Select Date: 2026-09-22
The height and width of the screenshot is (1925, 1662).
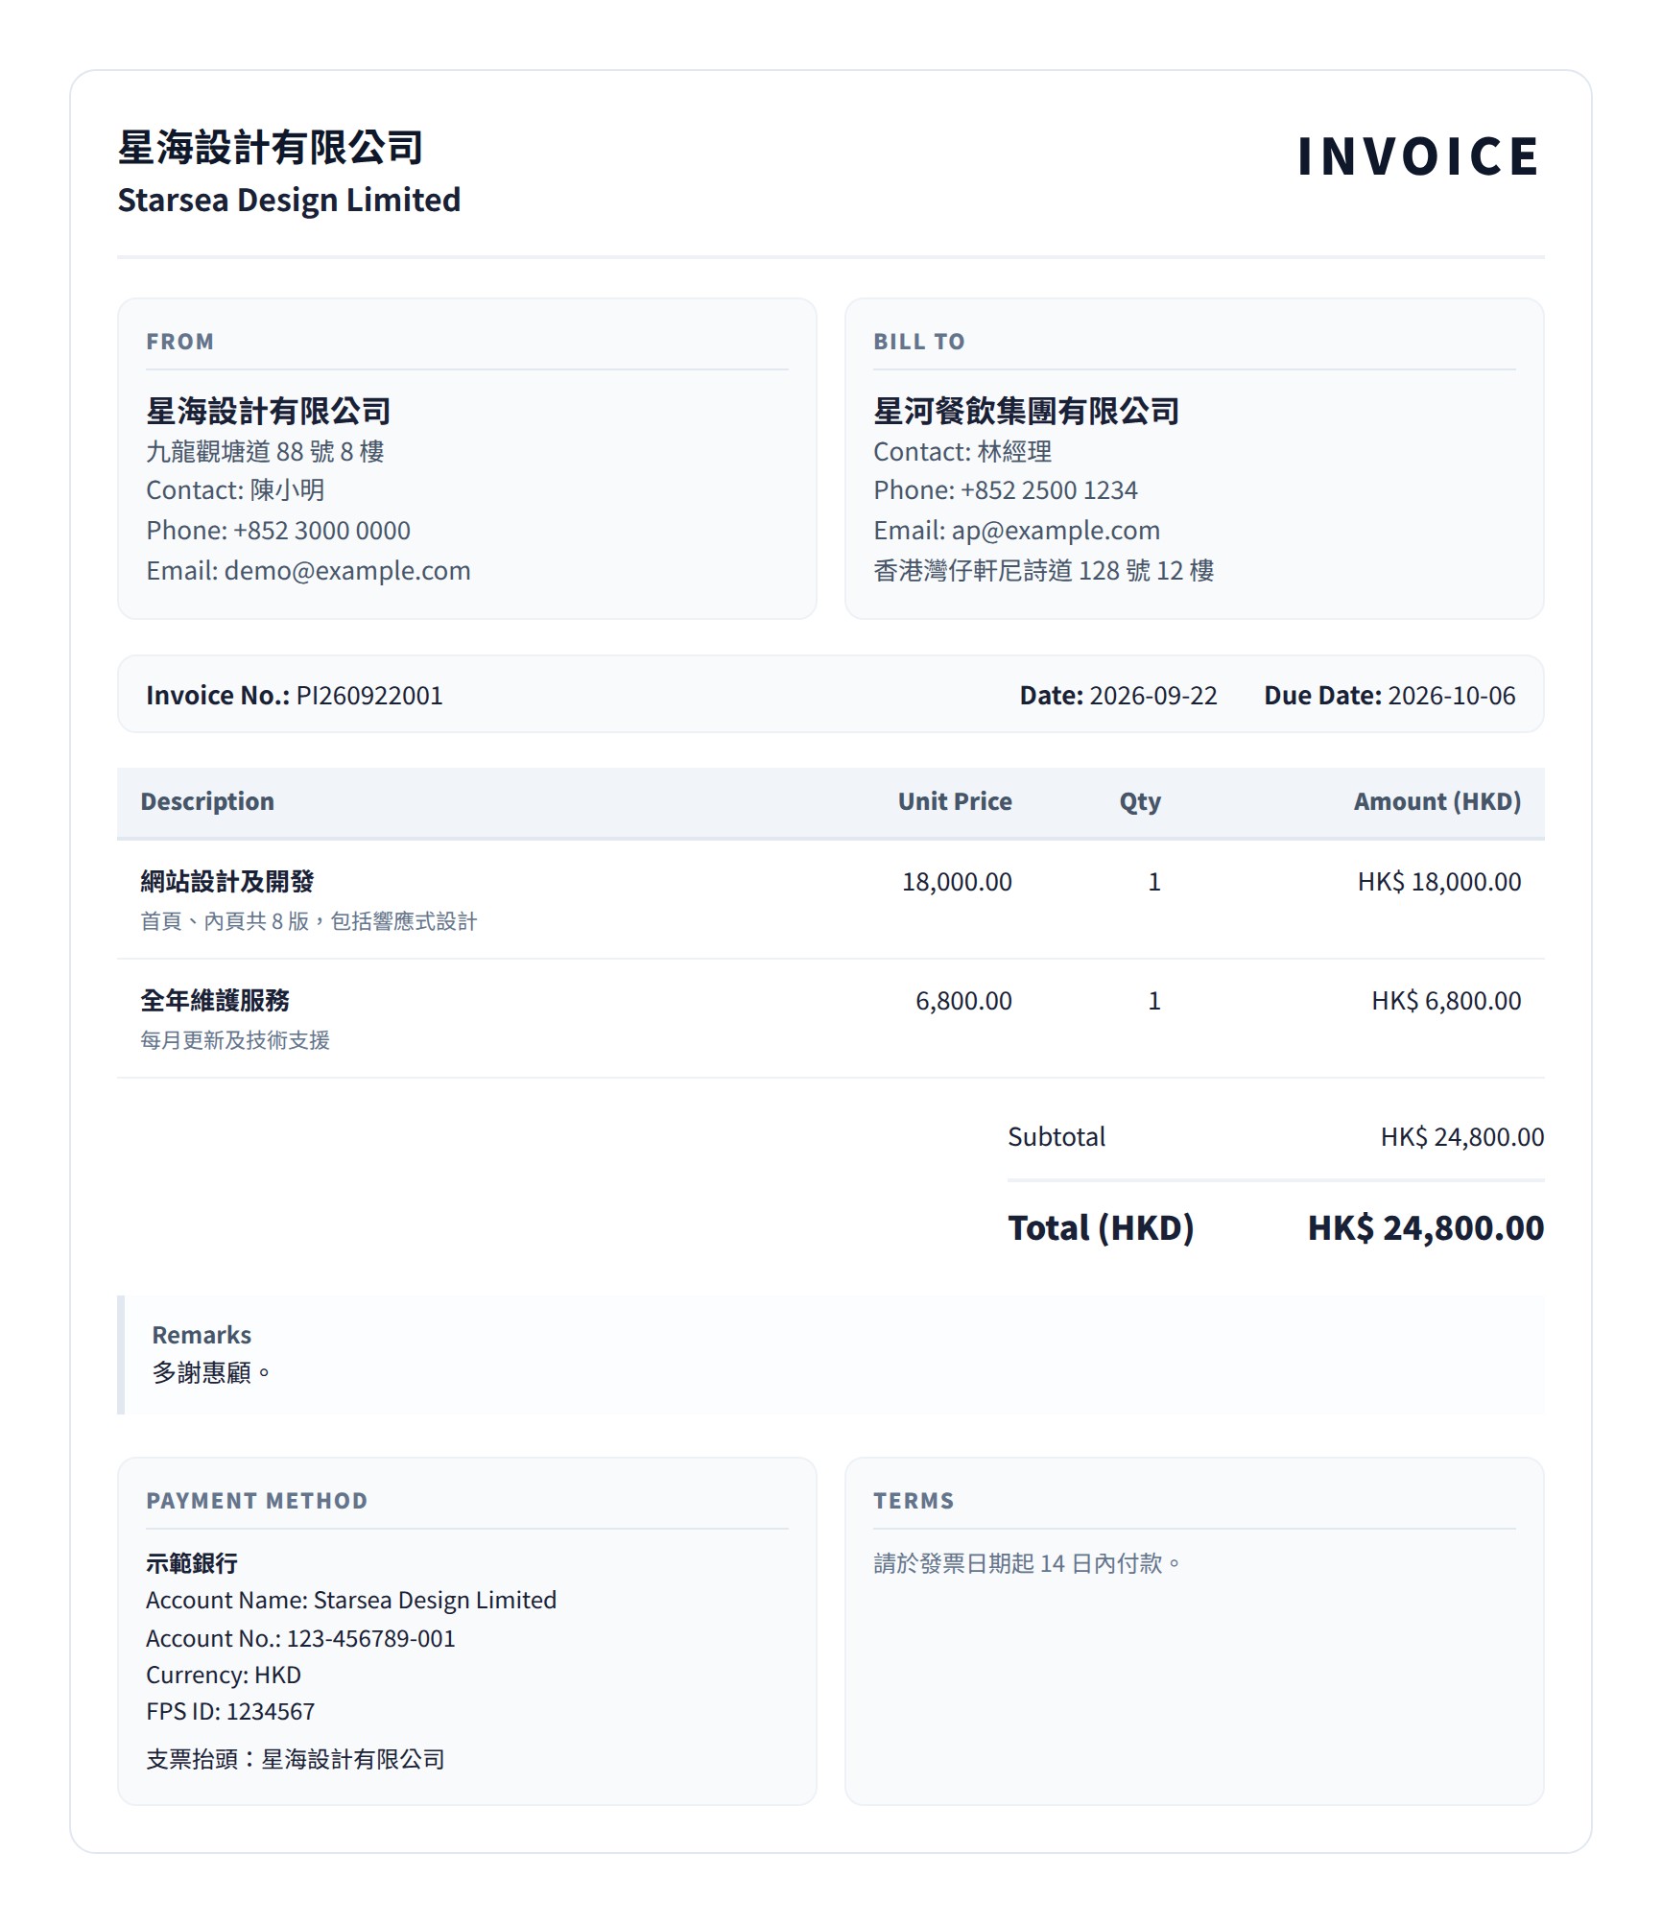tap(1118, 695)
